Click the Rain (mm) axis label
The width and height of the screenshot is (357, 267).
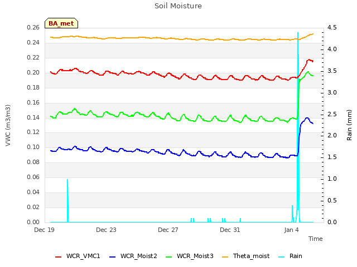click(x=349, y=125)
